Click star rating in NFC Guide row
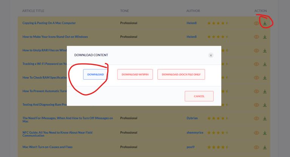The width and height of the screenshot is (290, 157). point(217,132)
